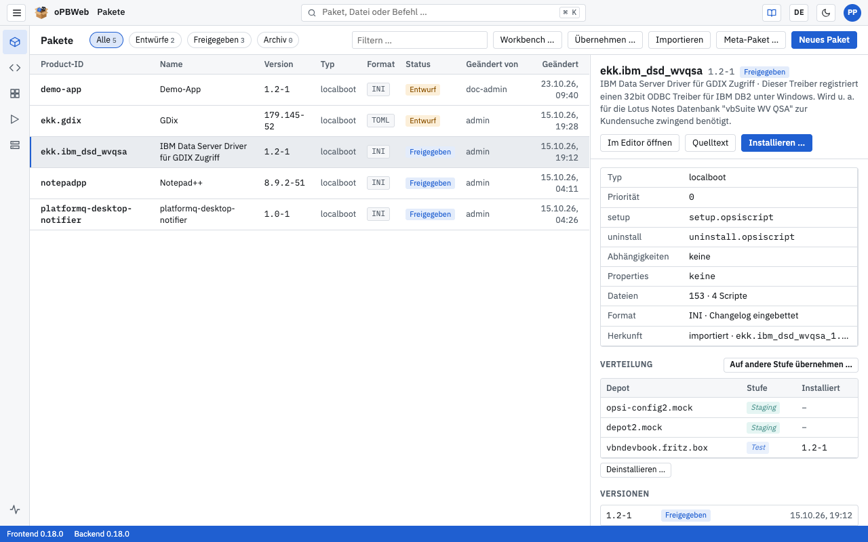
Task: Click the Installieren button
Action: click(776, 143)
